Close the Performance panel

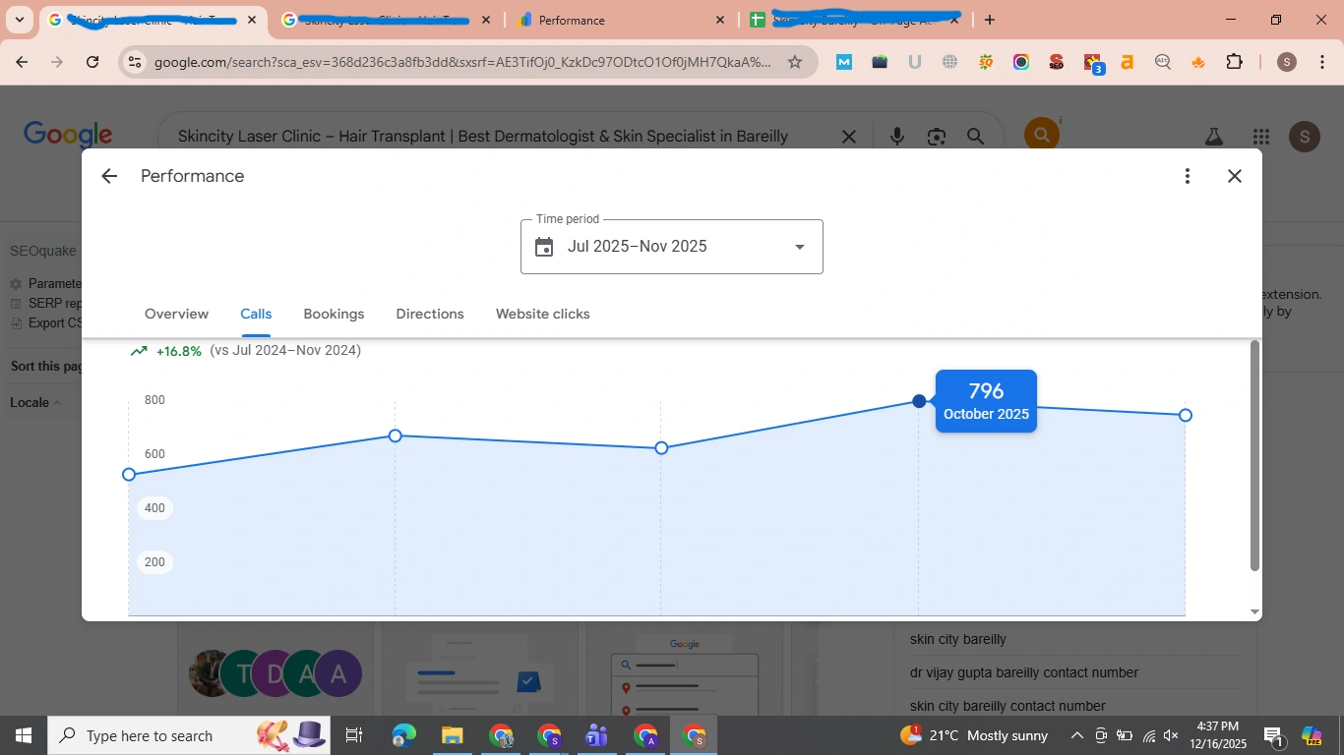coord(1235,176)
